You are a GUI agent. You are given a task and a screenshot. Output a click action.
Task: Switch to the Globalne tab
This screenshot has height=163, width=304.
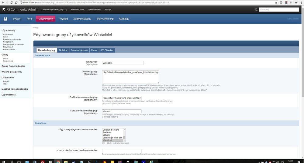63,50
